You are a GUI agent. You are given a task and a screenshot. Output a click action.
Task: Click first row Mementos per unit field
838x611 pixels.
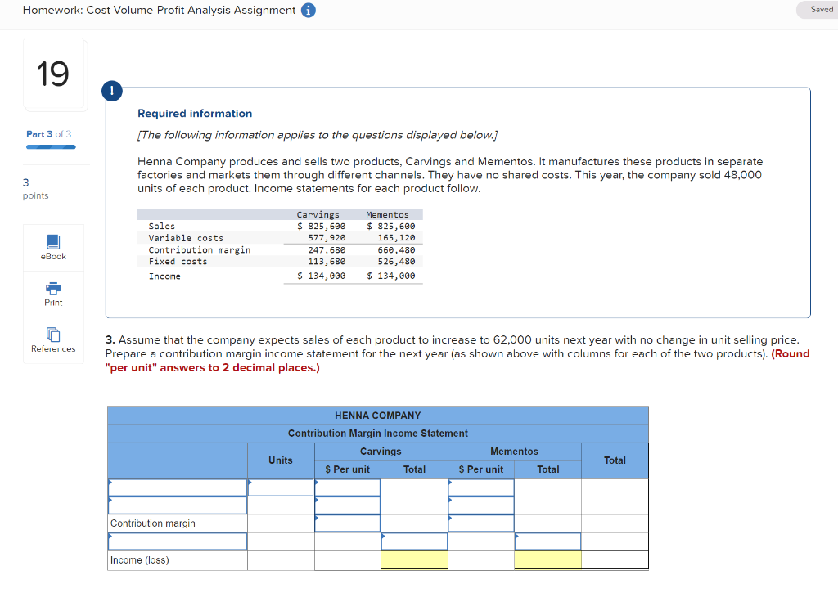click(x=481, y=487)
